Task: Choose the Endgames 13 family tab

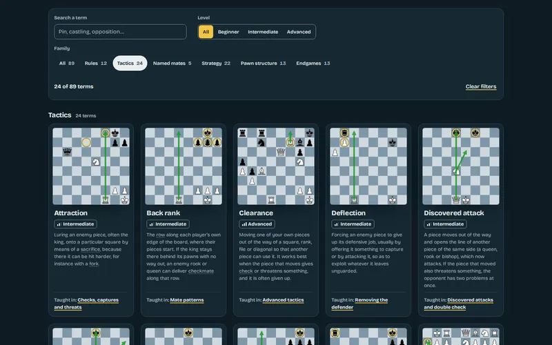Action: [x=313, y=63]
